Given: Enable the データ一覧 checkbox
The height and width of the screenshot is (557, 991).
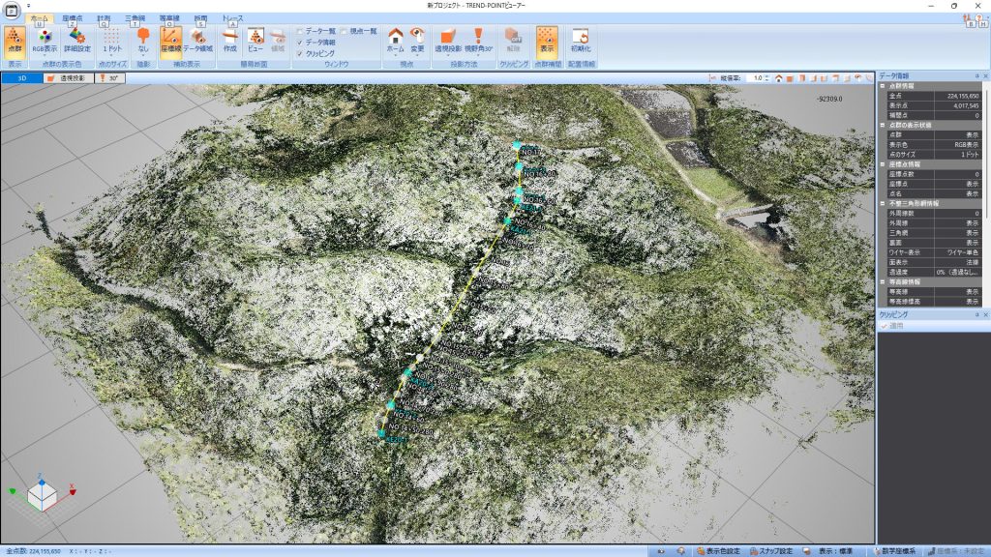Looking at the screenshot, I should pyautogui.click(x=300, y=31).
